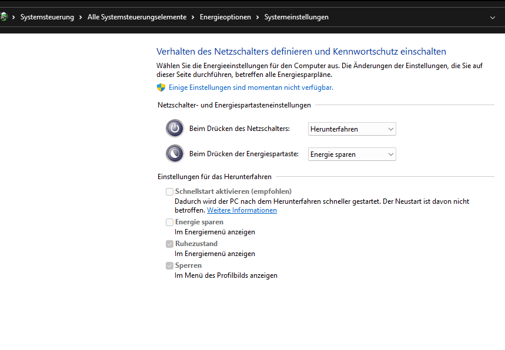This screenshot has width=505, height=350.
Task: Click Netzschalter- und Energiespartasteneinstellungen section header
Action: (234, 105)
